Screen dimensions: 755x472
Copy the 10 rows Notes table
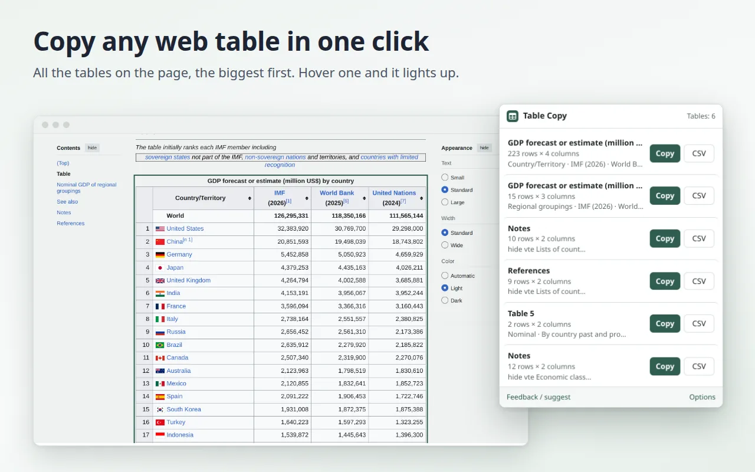click(x=665, y=238)
